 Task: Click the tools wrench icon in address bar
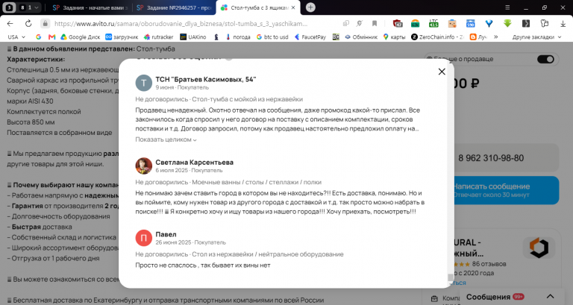tap(360, 23)
